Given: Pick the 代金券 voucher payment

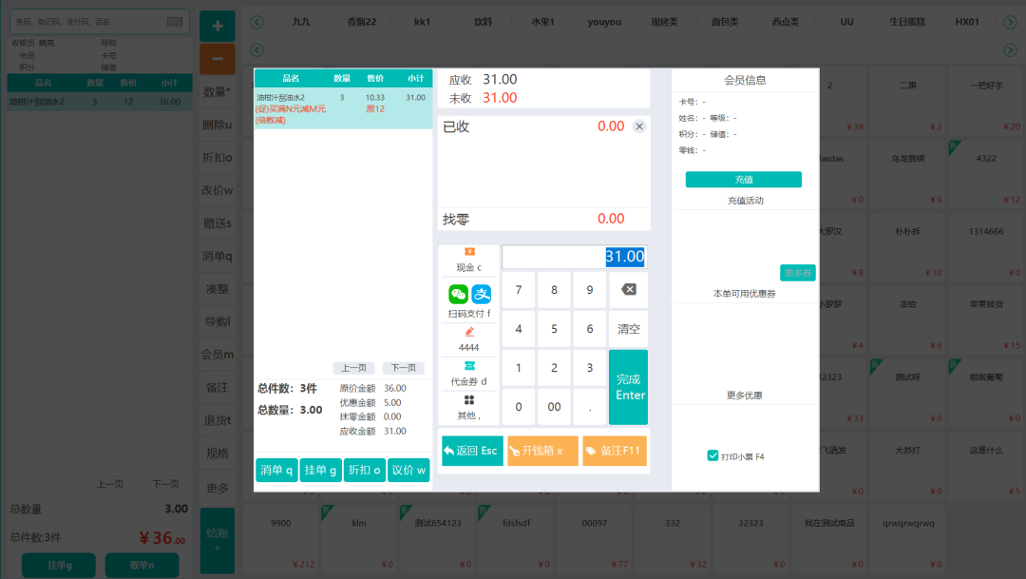Looking at the screenshot, I should [468, 374].
